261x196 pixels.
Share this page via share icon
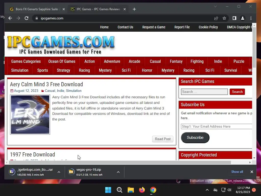(216, 18)
